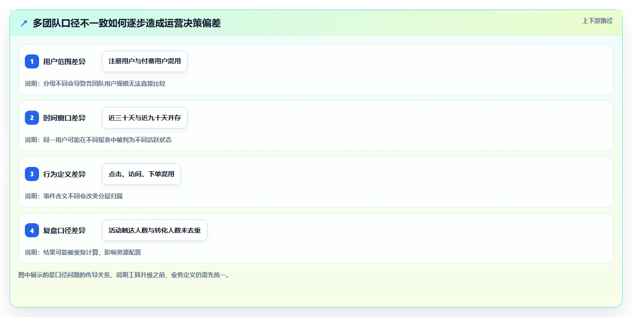
Task: Click the 复盘口径差异 heading
Action: pyautogui.click(x=64, y=230)
